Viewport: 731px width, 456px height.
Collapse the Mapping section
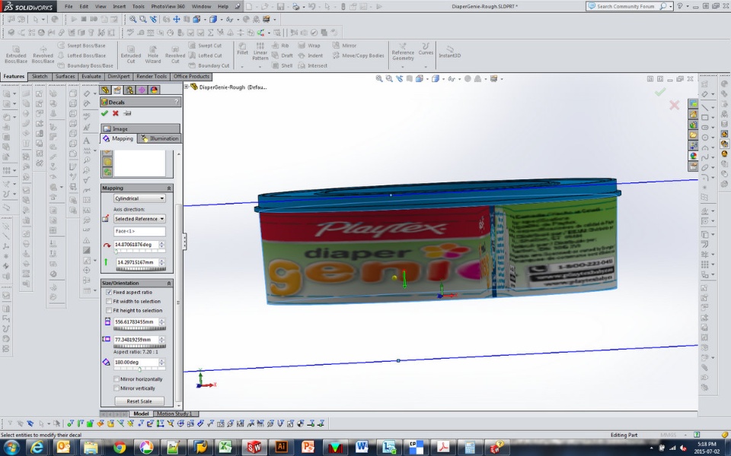coord(169,188)
